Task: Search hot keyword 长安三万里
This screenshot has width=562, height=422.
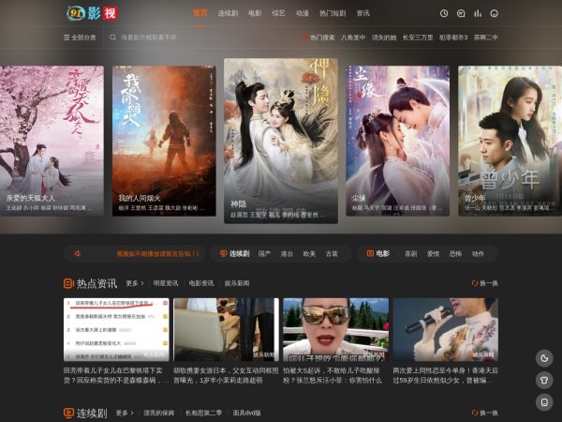Action: [x=418, y=38]
